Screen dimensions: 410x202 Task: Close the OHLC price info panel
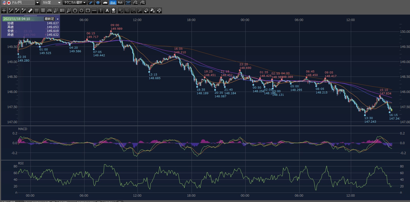[58, 19]
